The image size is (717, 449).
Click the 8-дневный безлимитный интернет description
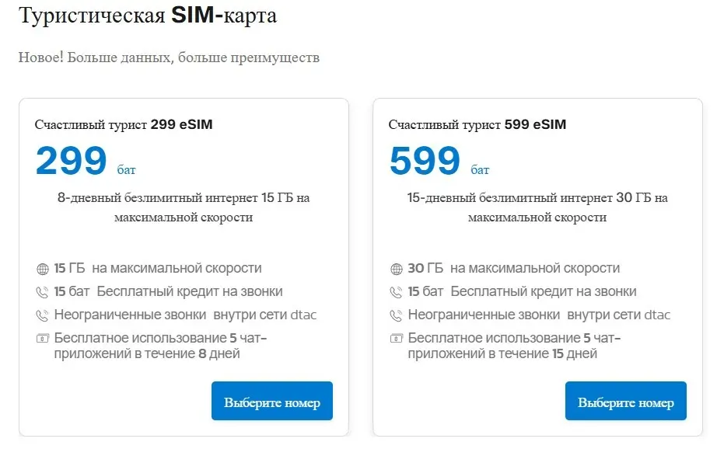pos(184,207)
